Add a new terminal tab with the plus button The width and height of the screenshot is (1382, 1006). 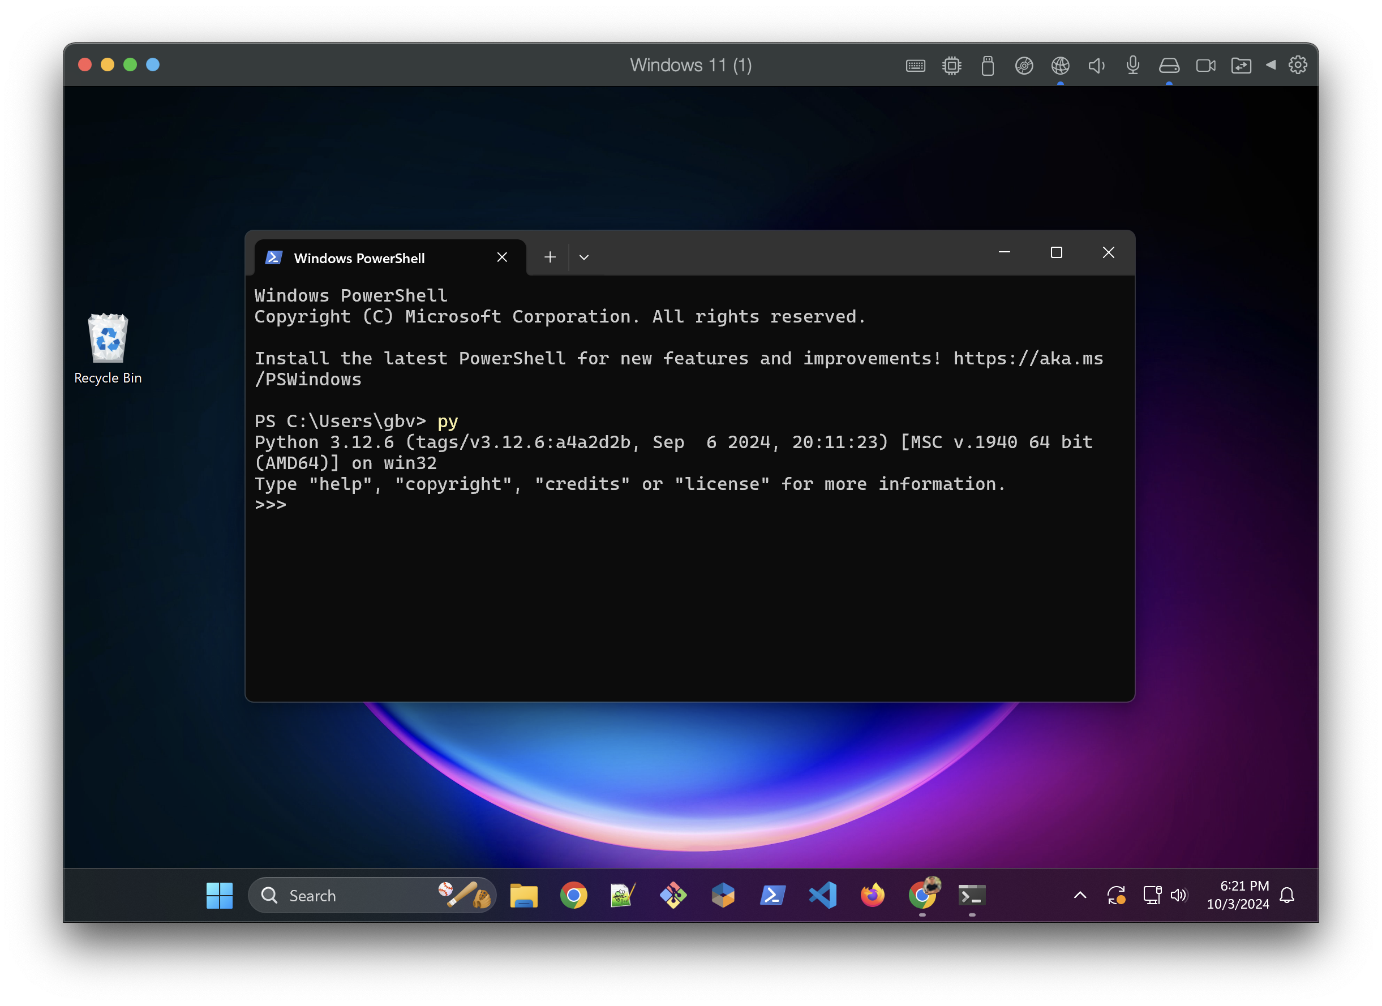550,258
